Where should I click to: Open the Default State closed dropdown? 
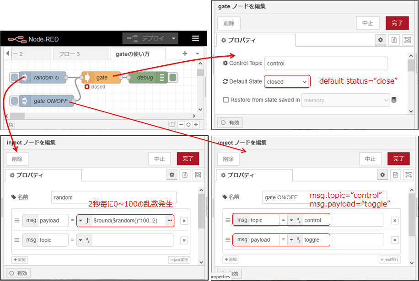287,82
